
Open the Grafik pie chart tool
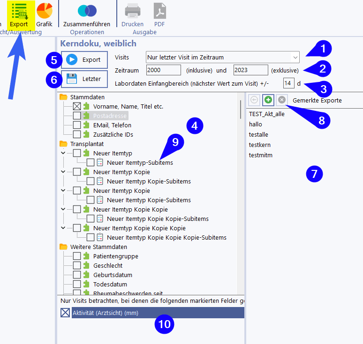coord(45,11)
